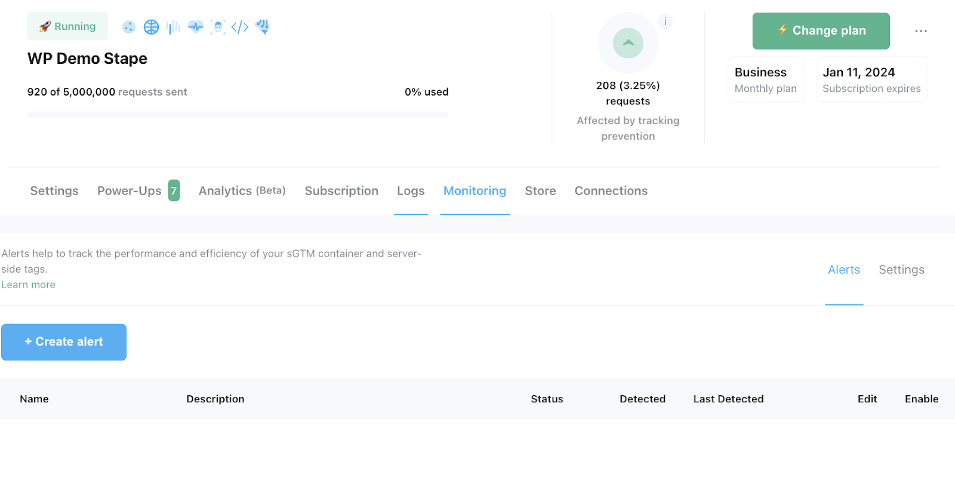This screenshot has height=490, width=955.
Task: Follow the Learn more link
Action: tap(28, 285)
